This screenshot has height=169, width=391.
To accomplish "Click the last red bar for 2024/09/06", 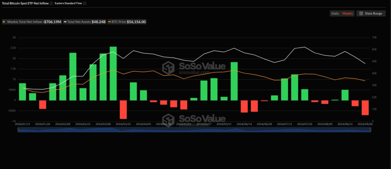I will (x=365, y=108).
